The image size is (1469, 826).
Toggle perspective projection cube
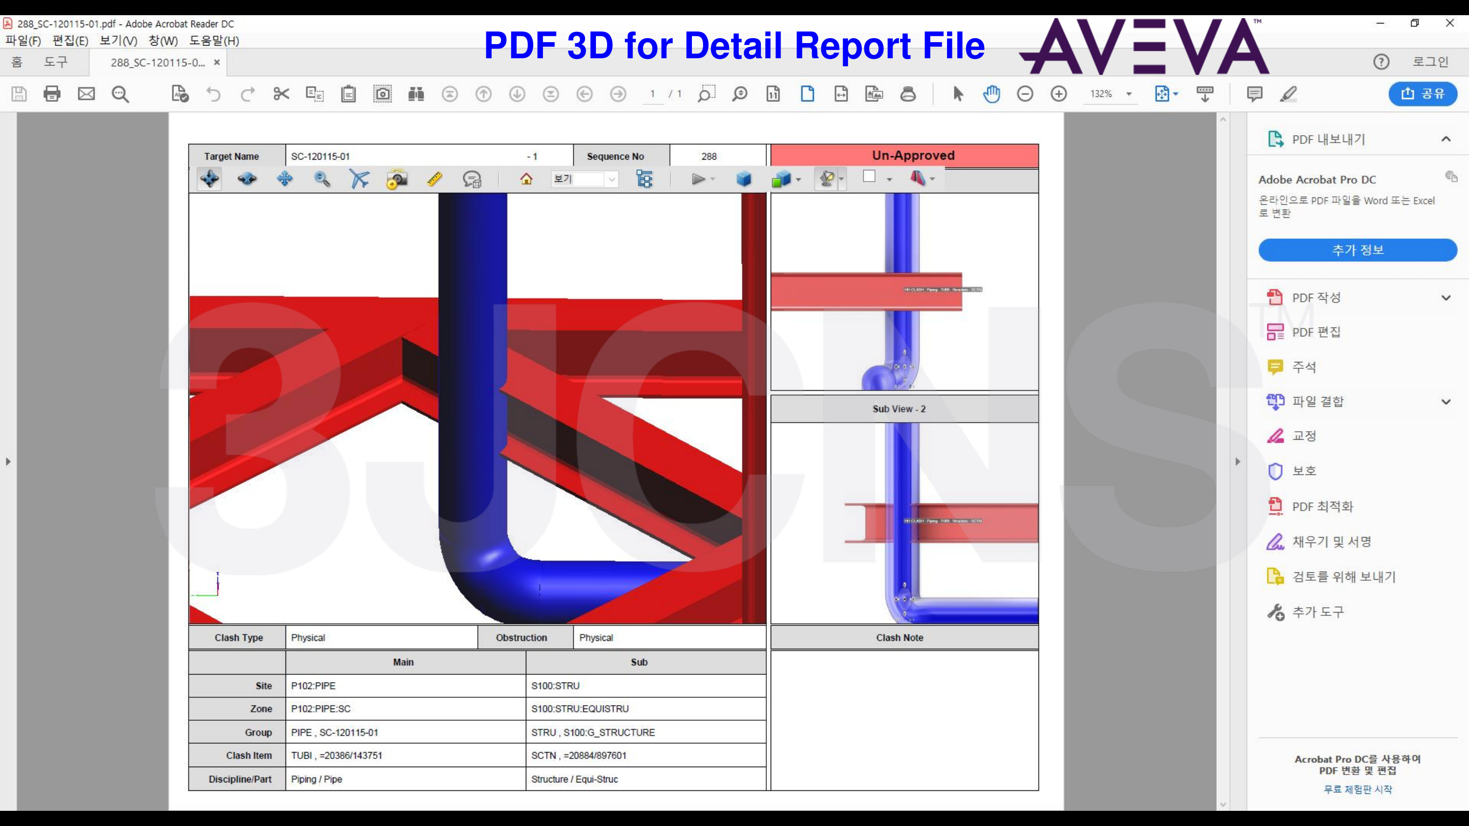[x=744, y=179]
